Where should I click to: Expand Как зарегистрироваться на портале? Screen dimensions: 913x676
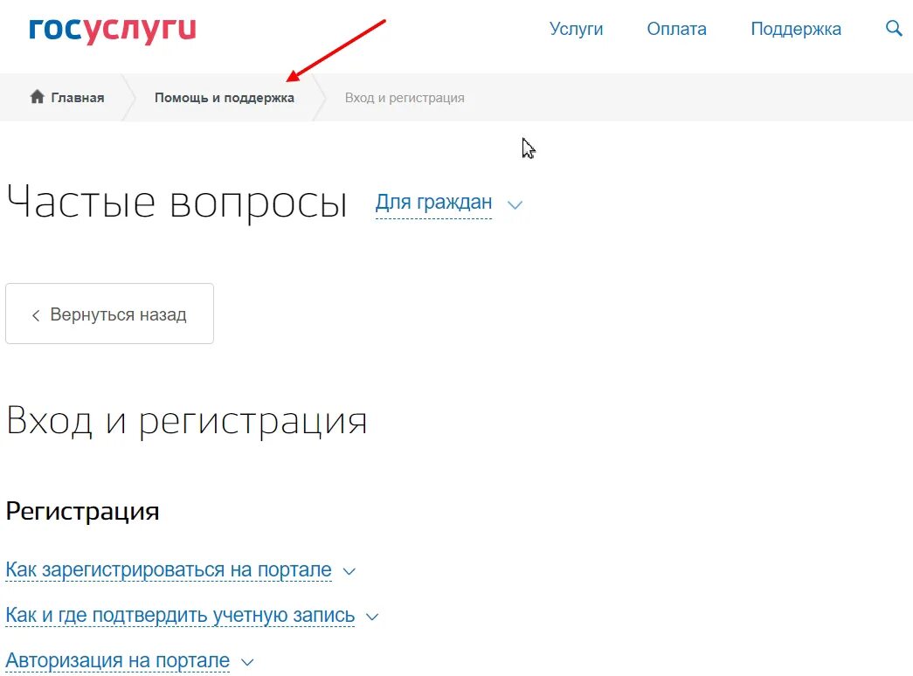pyautogui.click(x=169, y=569)
